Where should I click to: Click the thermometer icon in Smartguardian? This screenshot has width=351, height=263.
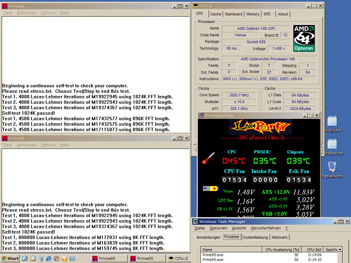pyautogui.click(x=208, y=158)
